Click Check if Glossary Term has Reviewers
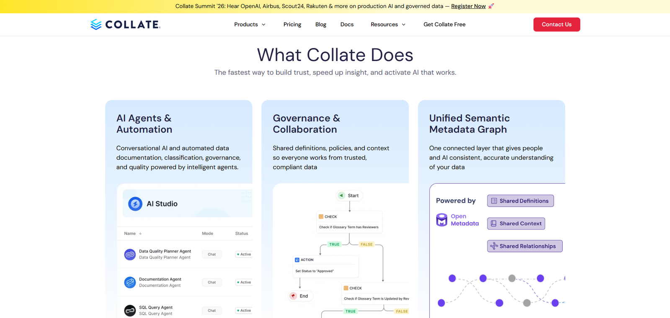This screenshot has width=670, height=318. [x=349, y=227]
